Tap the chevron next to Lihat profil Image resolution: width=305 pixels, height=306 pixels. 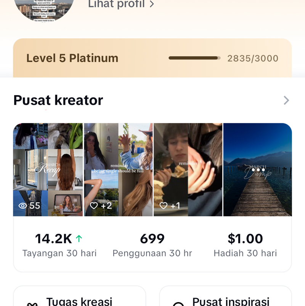pos(151,4)
